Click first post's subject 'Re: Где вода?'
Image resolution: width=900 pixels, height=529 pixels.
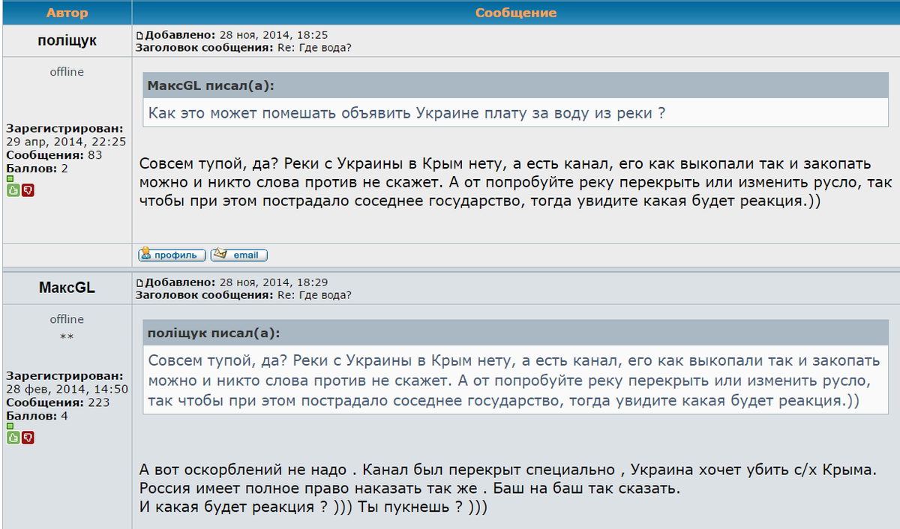(314, 48)
